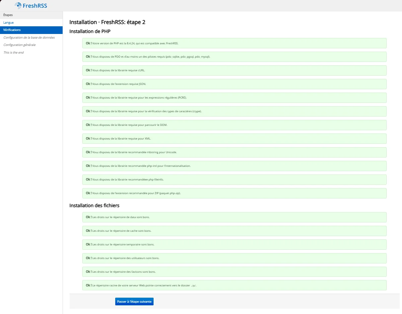The width and height of the screenshot is (402, 314).
Task: Click the 'Étapes' sidebar header
Action: pyautogui.click(x=31, y=15)
